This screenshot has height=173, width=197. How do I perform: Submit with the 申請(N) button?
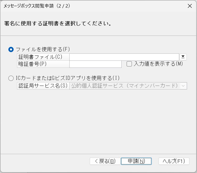click(136, 161)
